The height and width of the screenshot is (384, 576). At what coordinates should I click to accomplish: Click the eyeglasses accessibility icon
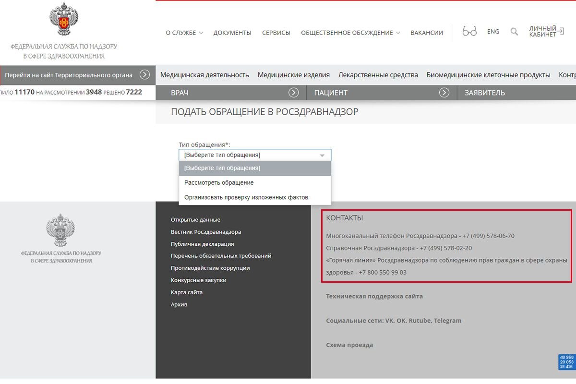(x=469, y=31)
